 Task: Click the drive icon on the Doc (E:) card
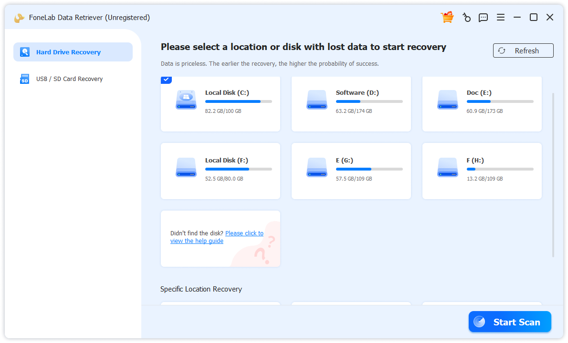click(447, 100)
